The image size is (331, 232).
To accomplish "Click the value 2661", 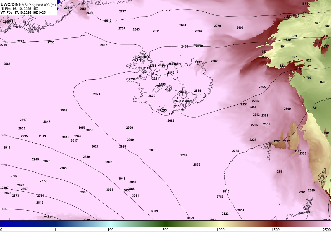I will coord(183,25).
